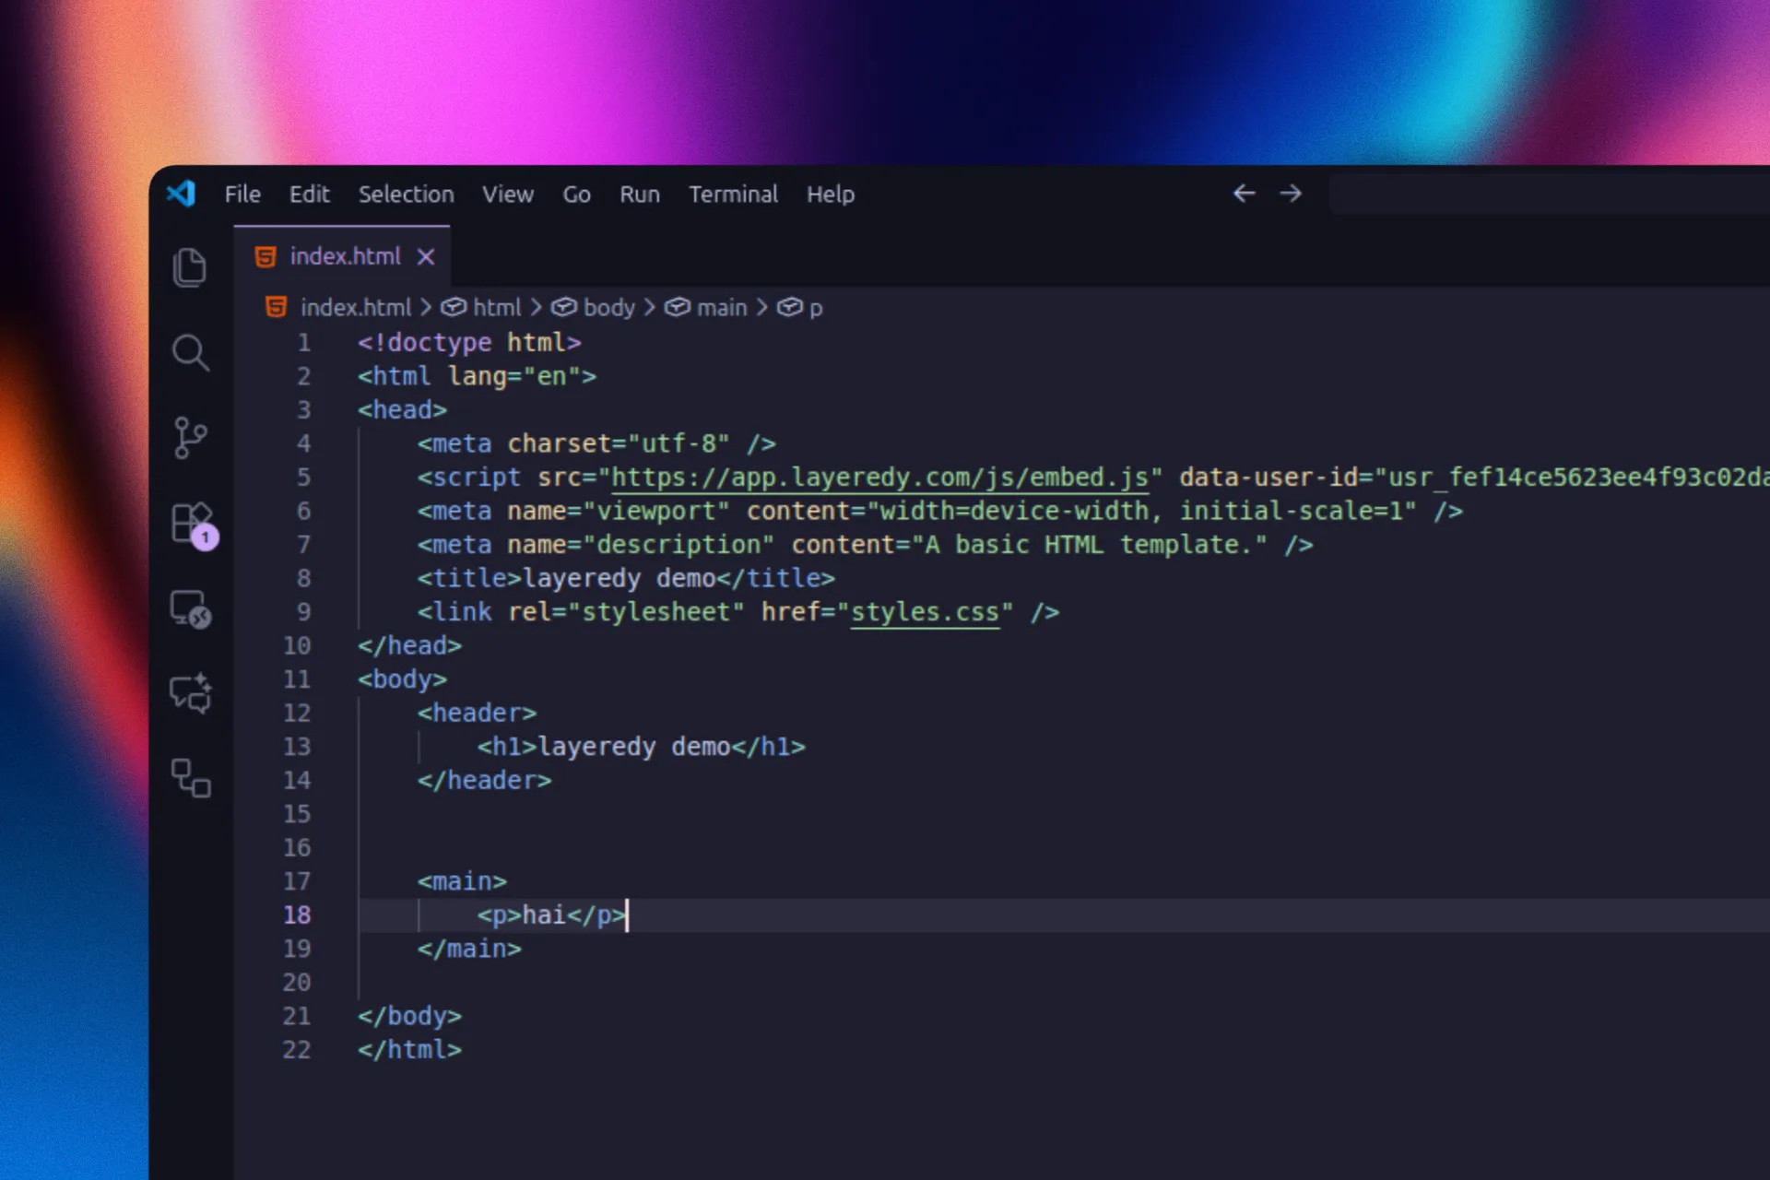
Task: Expand the body breadcrumb dropdown
Action: coord(608,308)
